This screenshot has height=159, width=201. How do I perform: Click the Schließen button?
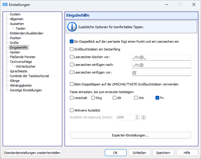click(139, 153)
